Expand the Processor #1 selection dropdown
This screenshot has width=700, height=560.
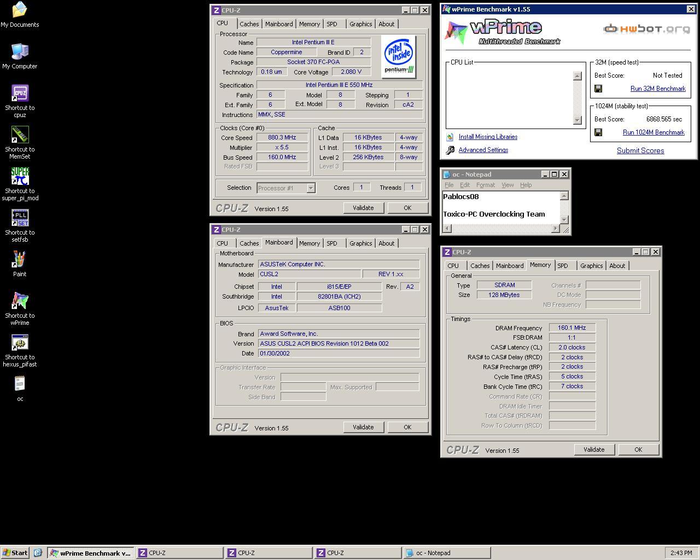pos(311,188)
